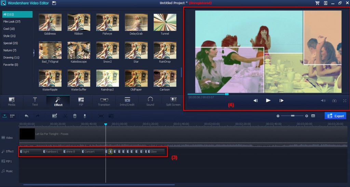Switch to timeline view mode
The image size is (350, 187).
click(x=5, y=116)
